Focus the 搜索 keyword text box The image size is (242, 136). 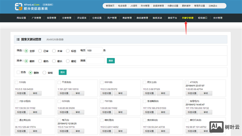[x=95, y=61]
